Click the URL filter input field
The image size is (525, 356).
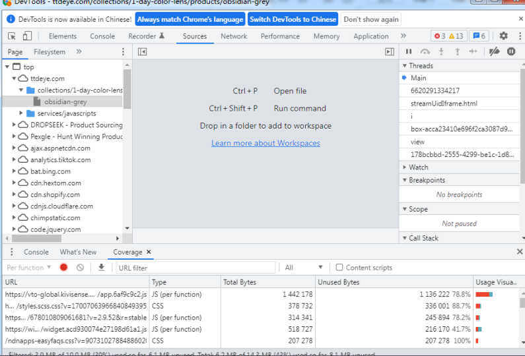coord(195,268)
